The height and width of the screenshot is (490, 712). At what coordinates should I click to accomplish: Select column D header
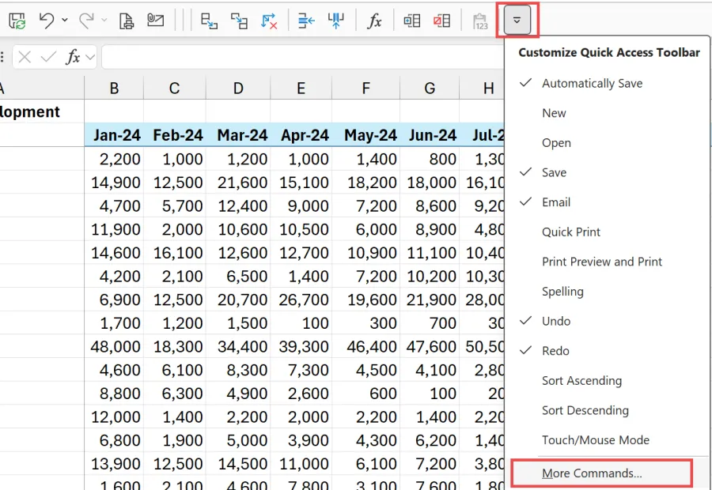[238, 89]
